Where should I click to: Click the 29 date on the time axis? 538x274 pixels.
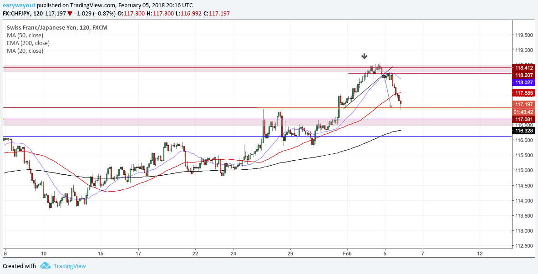tap(290, 254)
